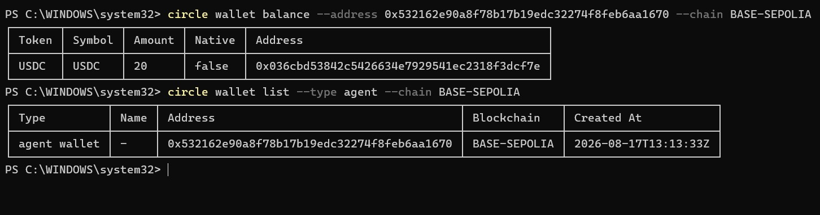Image resolution: width=820 pixels, height=215 pixels.
Task: Click the empty prompt cursor line
Action: coord(168,170)
